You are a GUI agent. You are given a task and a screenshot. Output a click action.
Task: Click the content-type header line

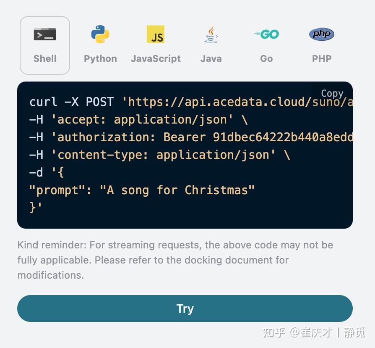coord(159,155)
